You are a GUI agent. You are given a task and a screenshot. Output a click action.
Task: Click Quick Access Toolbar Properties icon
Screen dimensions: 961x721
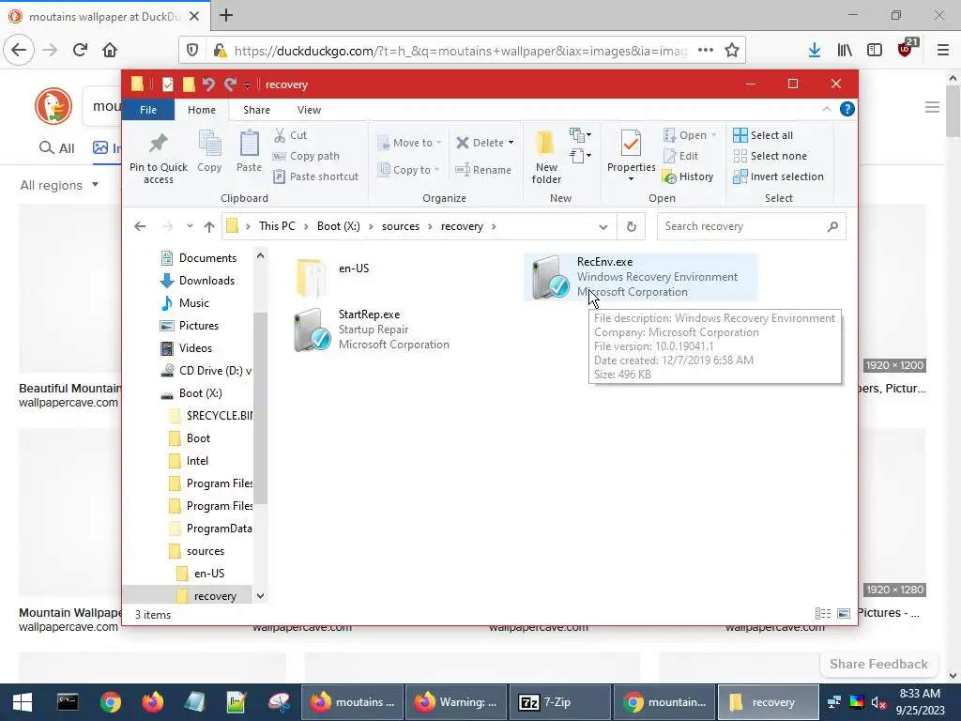point(167,84)
